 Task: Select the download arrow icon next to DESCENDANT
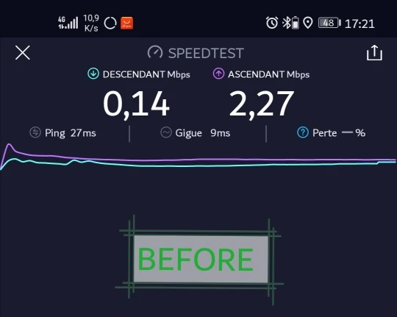coord(93,74)
